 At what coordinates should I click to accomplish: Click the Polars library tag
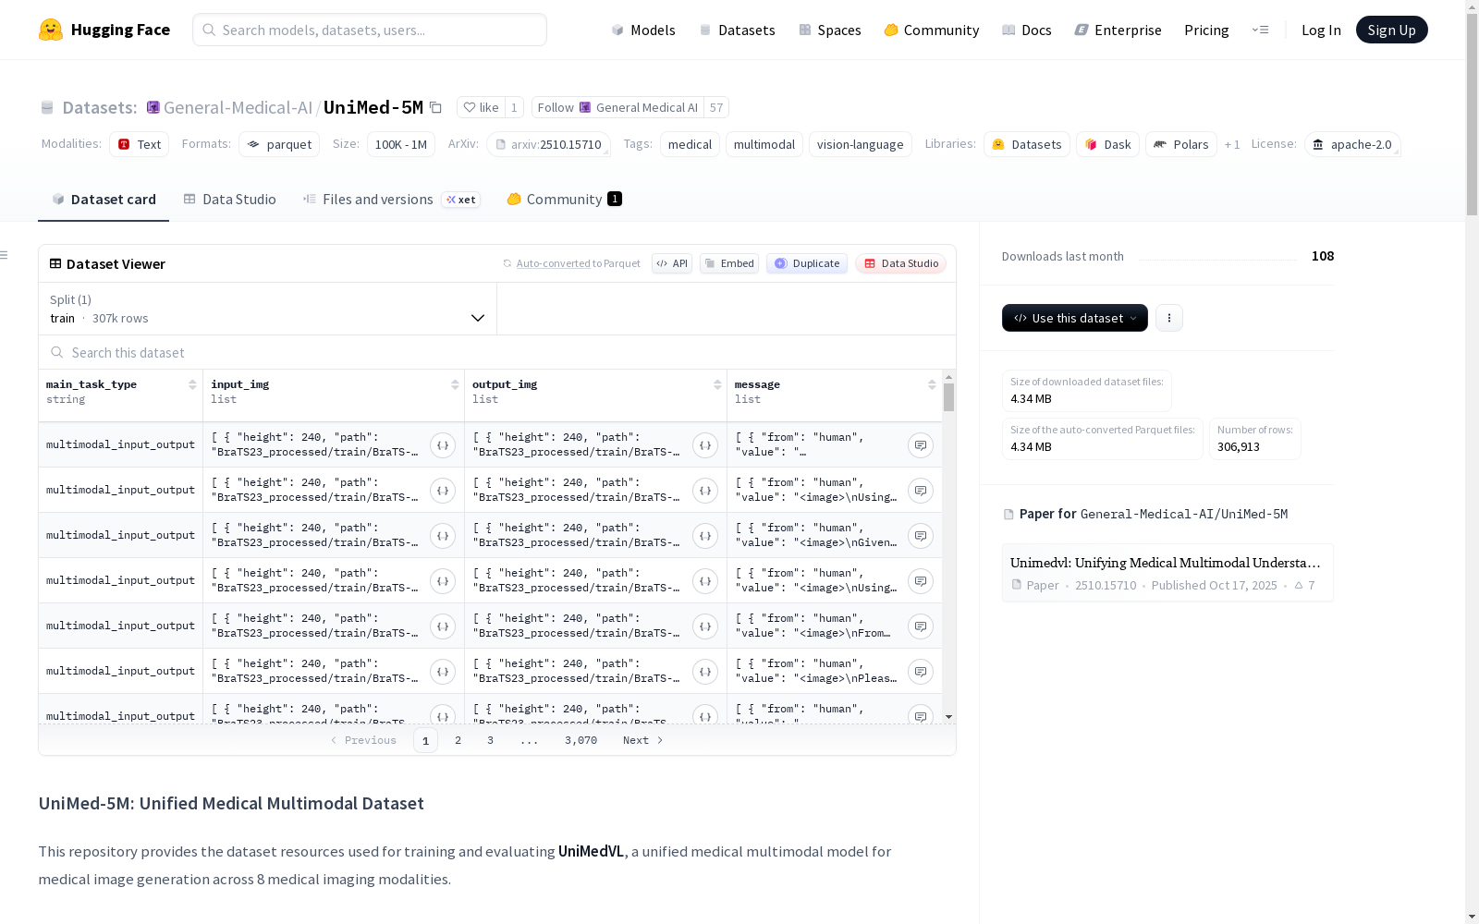click(1181, 144)
